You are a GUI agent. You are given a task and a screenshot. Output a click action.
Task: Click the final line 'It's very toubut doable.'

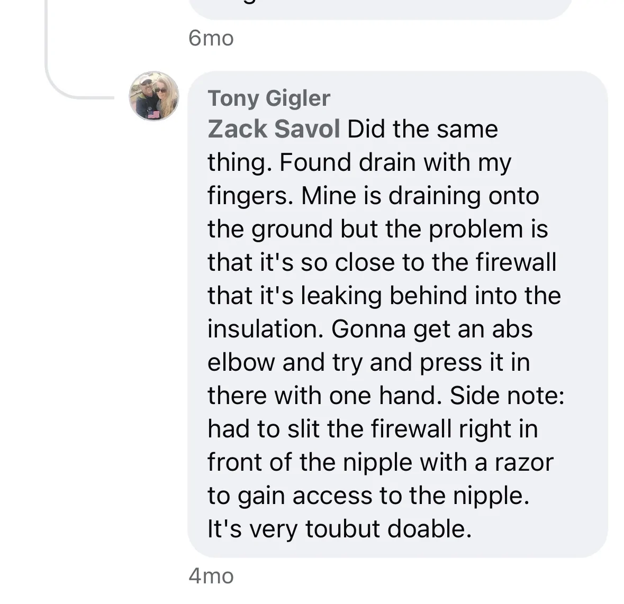coord(339,529)
